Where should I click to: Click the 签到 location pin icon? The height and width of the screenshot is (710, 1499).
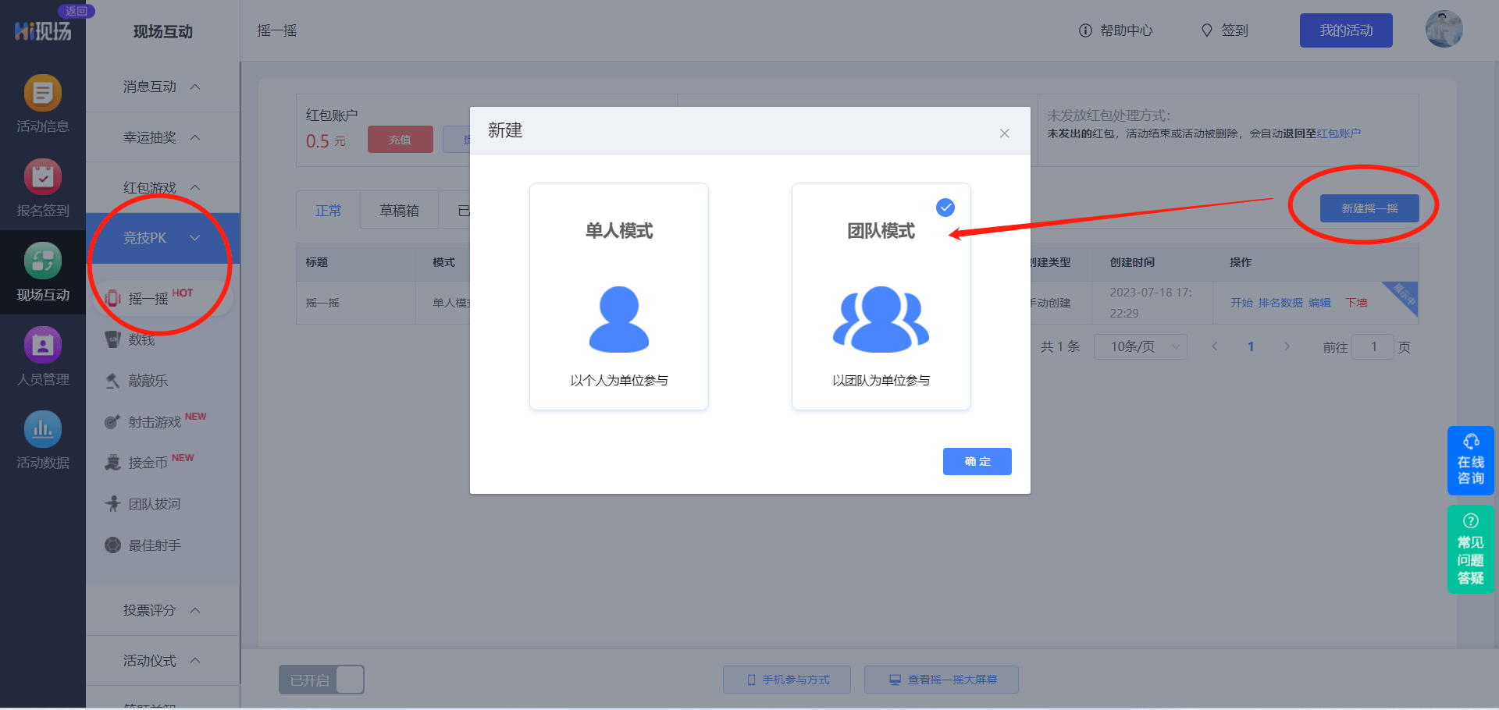coord(1207,30)
